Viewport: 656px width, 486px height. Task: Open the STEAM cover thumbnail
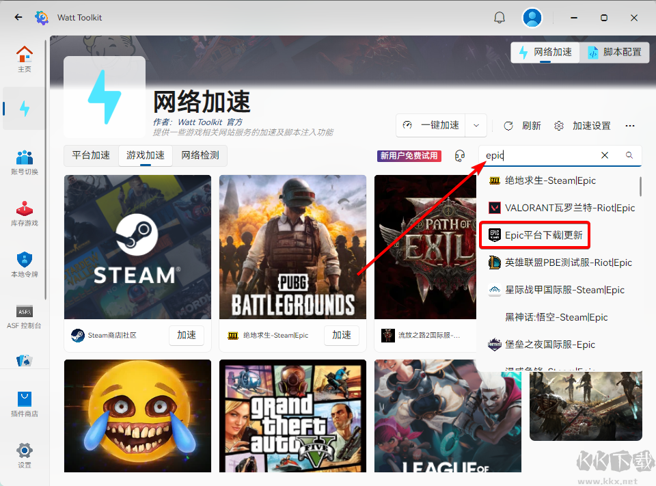[x=137, y=247]
